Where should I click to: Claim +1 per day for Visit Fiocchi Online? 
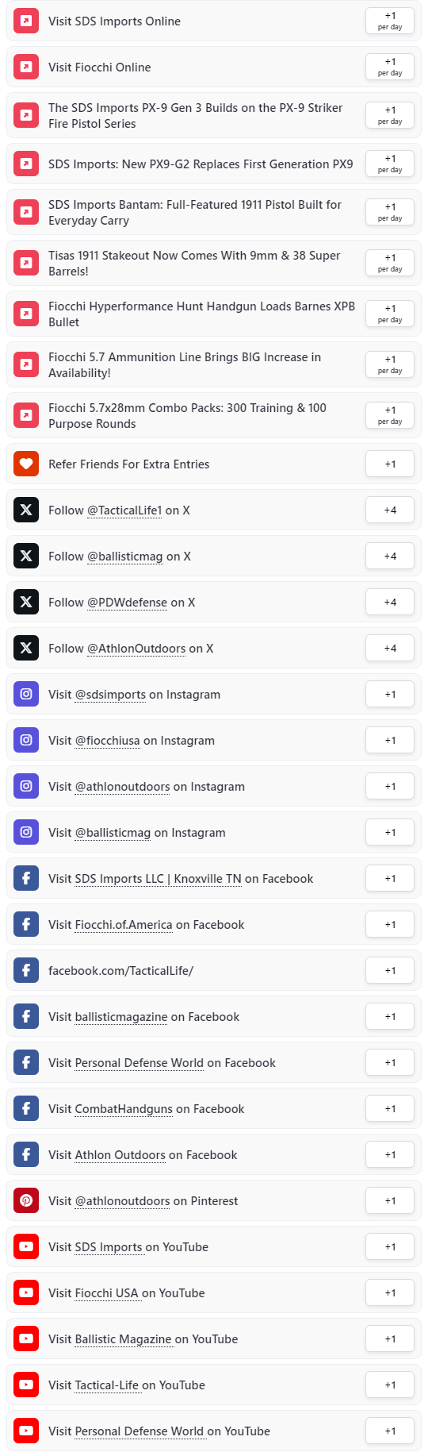(x=390, y=67)
